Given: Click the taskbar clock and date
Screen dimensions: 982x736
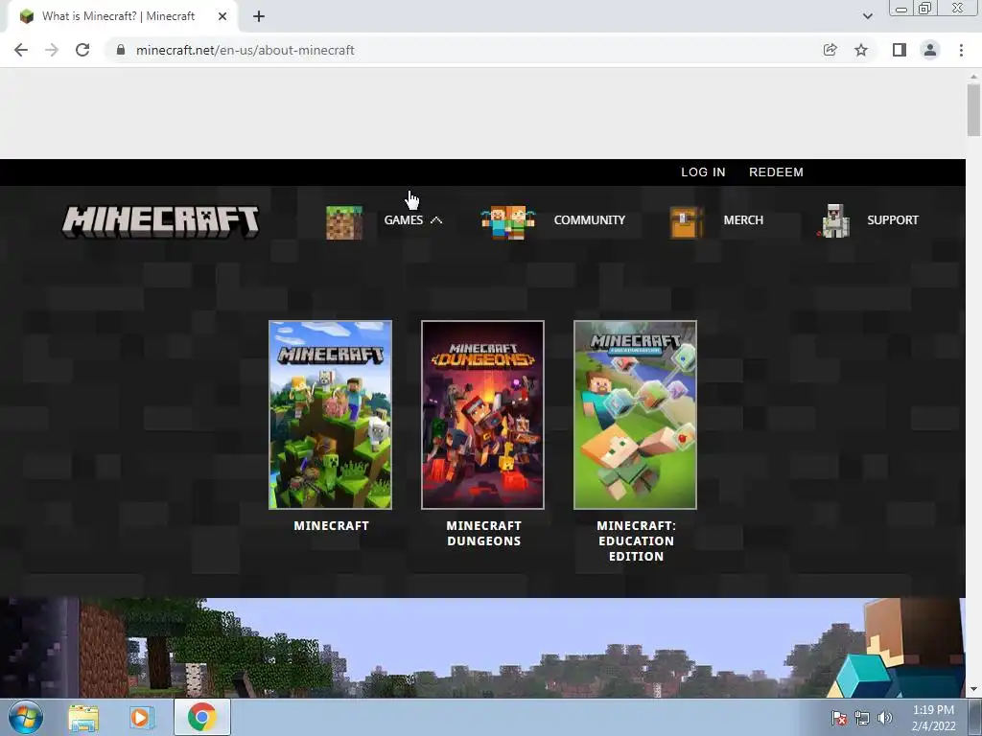Looking at the screenshot, I should (x=933, y=718).
